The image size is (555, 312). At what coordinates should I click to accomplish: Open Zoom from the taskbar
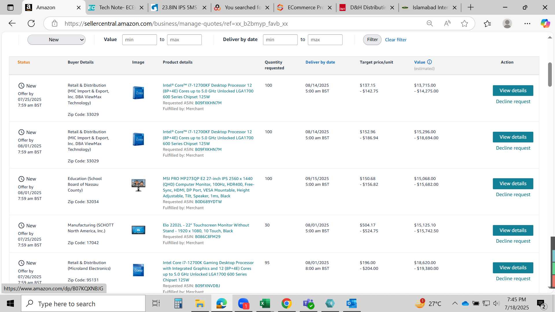[x=243, y=303]
